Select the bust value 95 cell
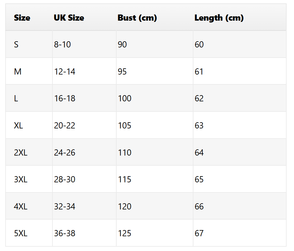This screenshot has width=294, height=251. click(122, 72)
